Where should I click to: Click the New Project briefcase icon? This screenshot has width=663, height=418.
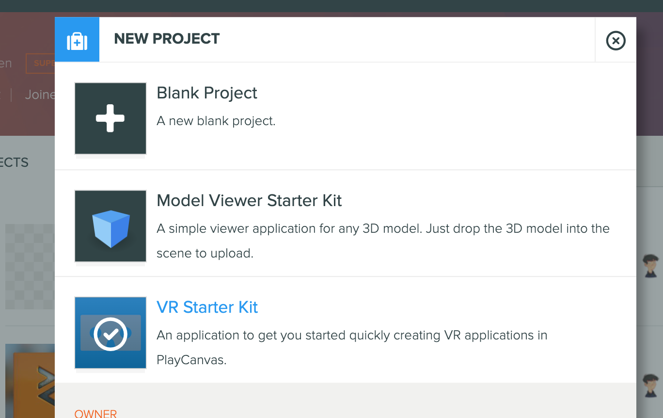(77, 40)
